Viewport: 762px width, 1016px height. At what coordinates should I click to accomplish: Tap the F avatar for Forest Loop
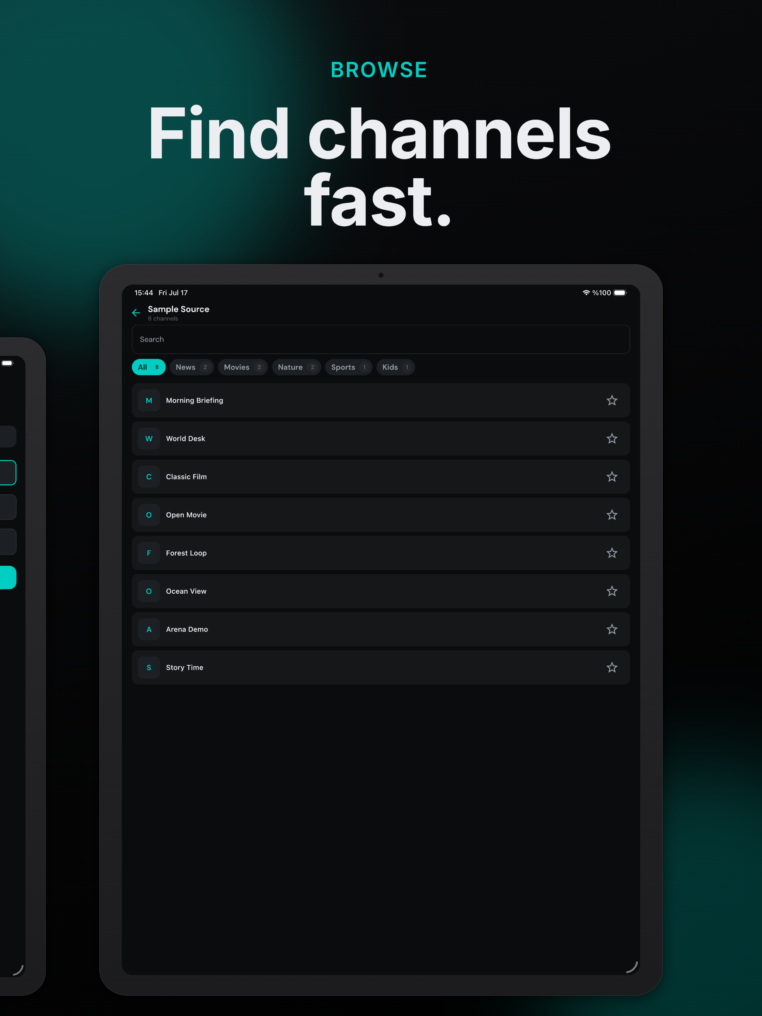coord(149,553)
